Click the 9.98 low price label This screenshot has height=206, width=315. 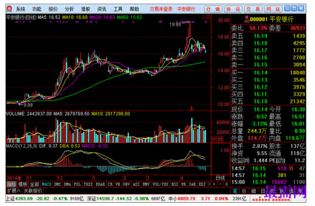28,105
